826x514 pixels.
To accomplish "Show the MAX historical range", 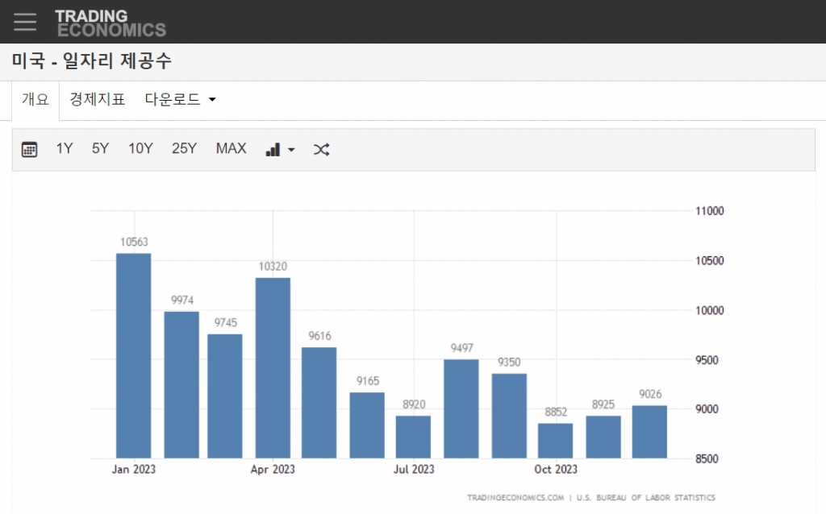I will pyautogui.click(x=231, y=148).
